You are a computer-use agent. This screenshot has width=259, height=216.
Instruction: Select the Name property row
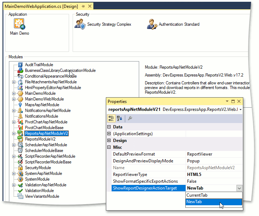pyautogui.click(x=177, y=168)
